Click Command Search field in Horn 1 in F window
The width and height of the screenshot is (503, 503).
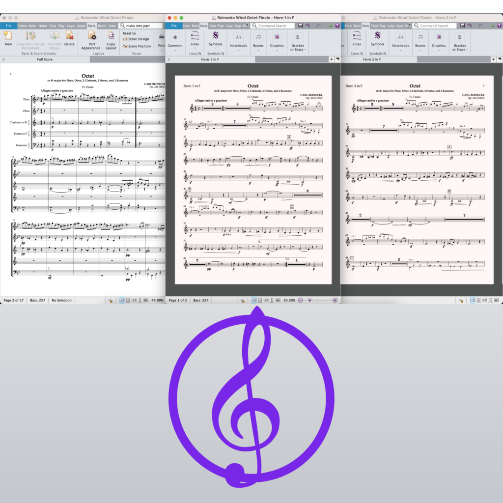click(273, 26)
